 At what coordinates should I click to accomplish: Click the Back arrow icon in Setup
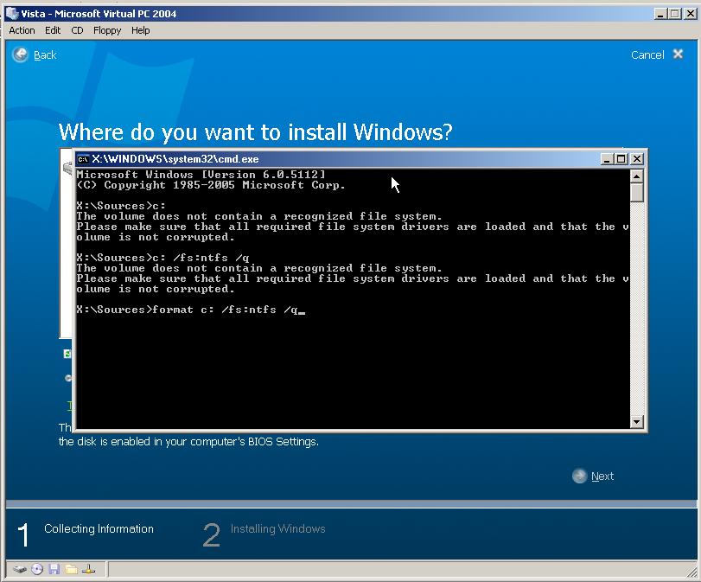point(20,54)
